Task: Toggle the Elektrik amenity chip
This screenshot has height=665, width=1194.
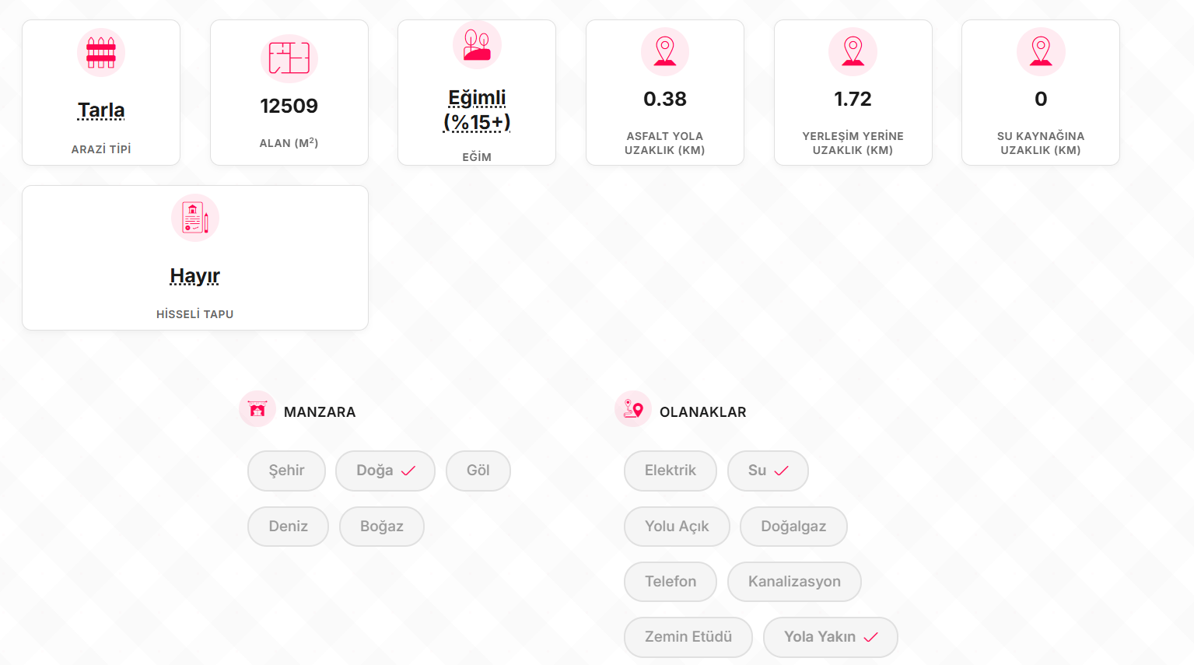Action: click(671, 471)
